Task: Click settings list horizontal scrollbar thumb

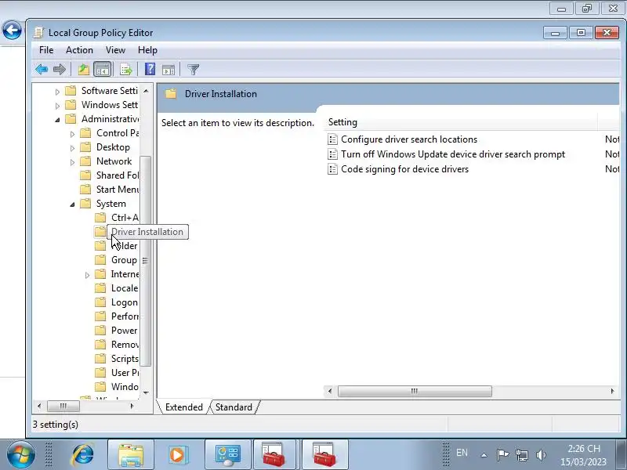Action: tap(415, 391)
